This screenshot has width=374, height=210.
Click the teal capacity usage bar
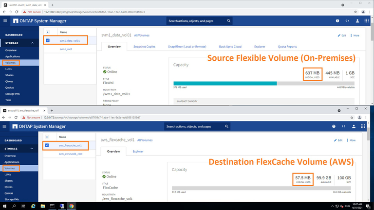click(225, 83)
